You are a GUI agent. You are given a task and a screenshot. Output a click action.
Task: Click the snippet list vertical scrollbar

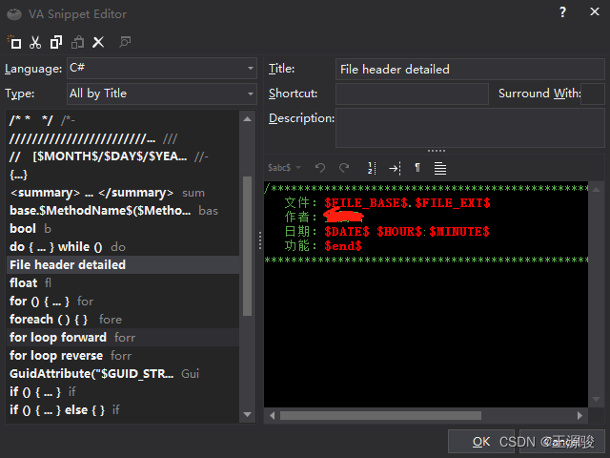pos(248,239)
